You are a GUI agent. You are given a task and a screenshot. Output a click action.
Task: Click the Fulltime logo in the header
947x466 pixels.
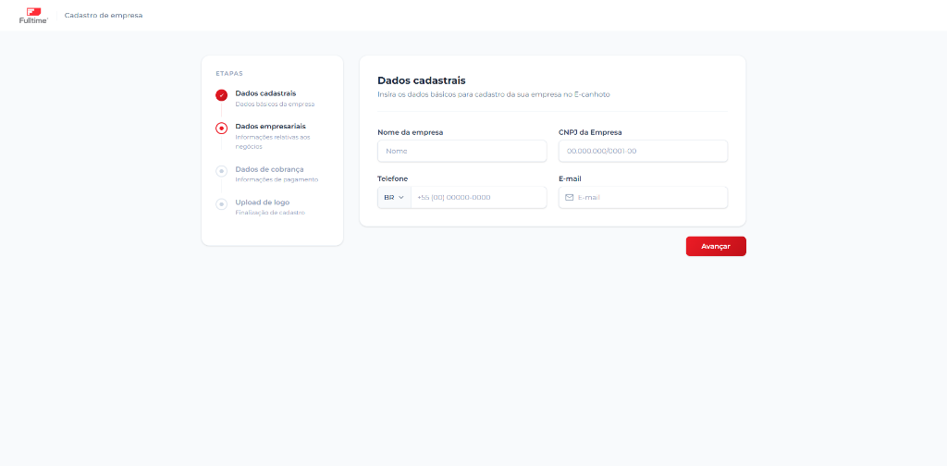click(x=33, y=15)
